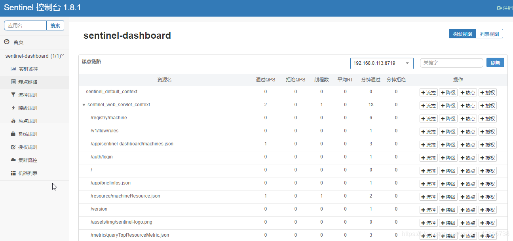513x241 pixels.
Task: Switch to 列表视图 list view
Action: [x=490, y=34]
